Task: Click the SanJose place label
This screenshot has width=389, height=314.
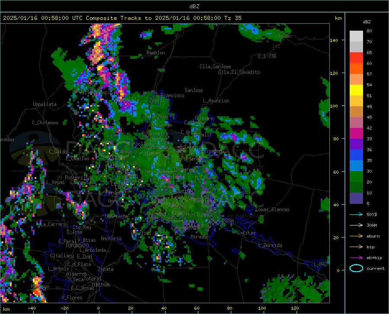Action: tap(194, 90)
